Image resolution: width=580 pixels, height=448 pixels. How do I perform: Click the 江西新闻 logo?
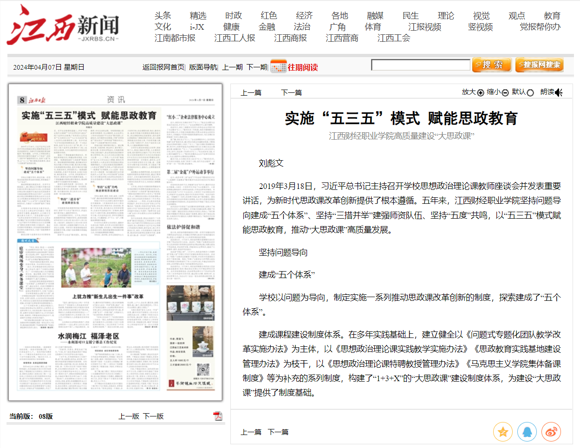point(63,26)
